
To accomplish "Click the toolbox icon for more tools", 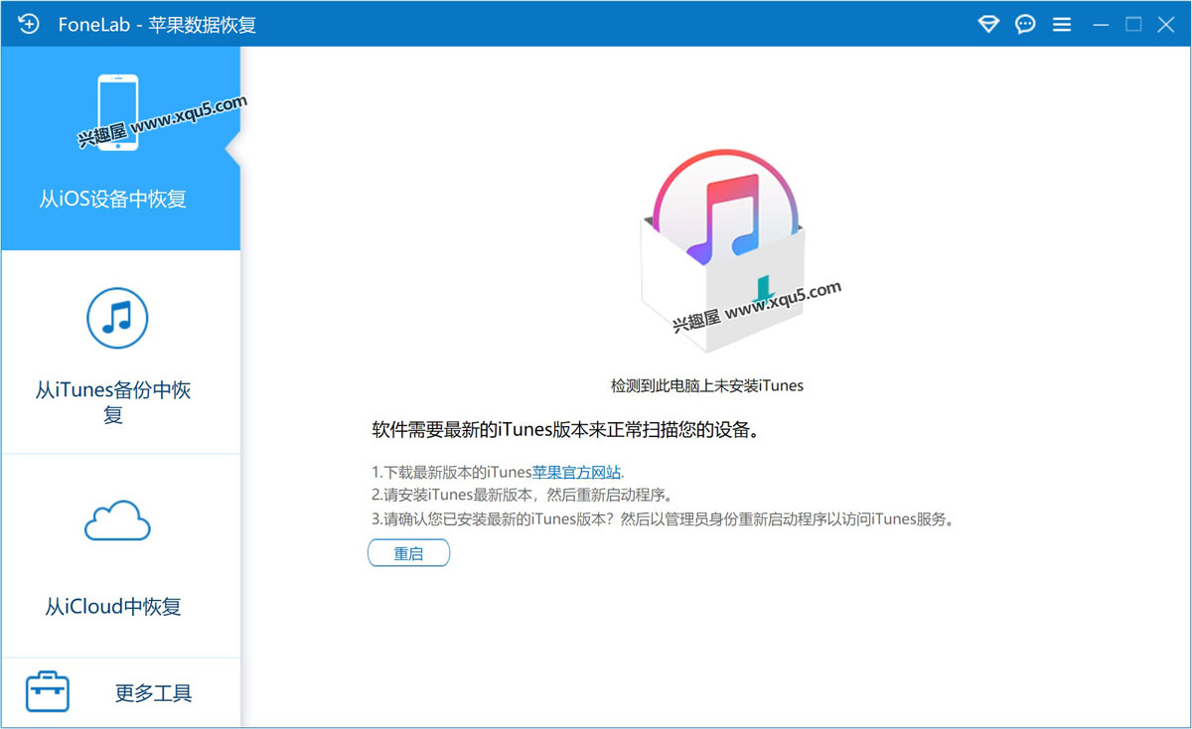I will [48, 691].
